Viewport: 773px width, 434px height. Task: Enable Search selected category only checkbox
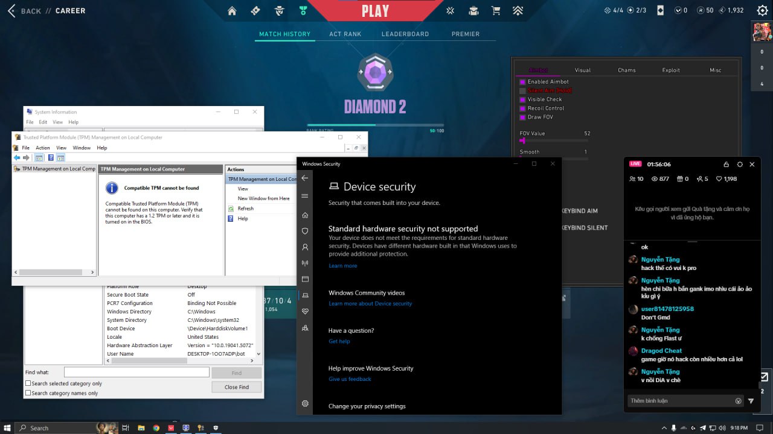click(x=28, y=383)
